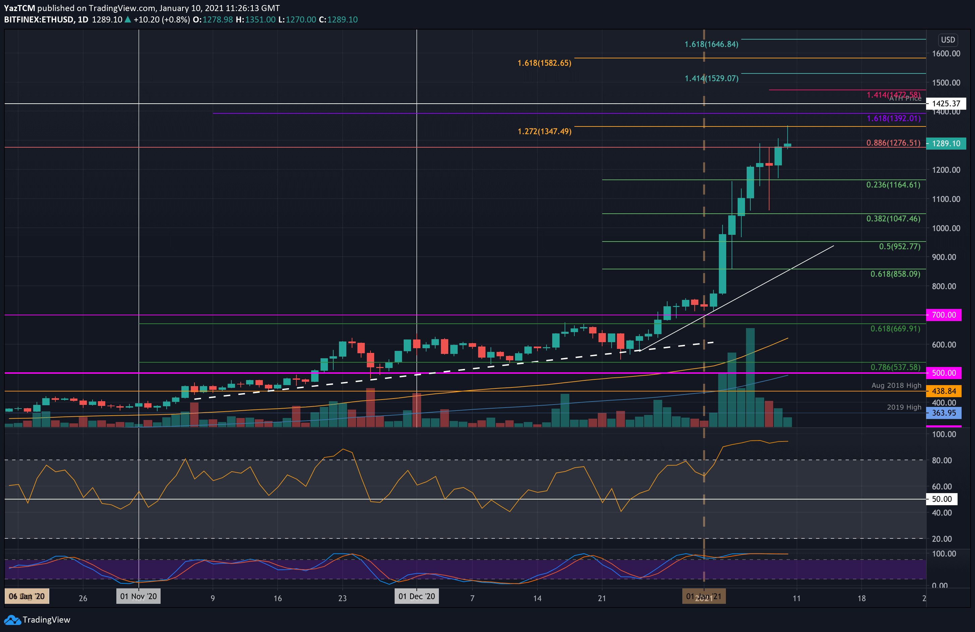The width and height of the screenshot is (975, 632).
Task: Click the 06 Jan '20 date marker
Action: [x=26, y=596]
